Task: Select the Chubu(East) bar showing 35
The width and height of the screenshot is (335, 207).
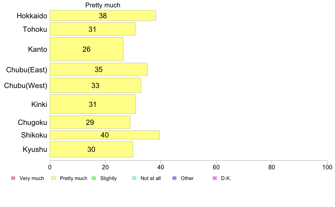Action: [x=99, y=69]
